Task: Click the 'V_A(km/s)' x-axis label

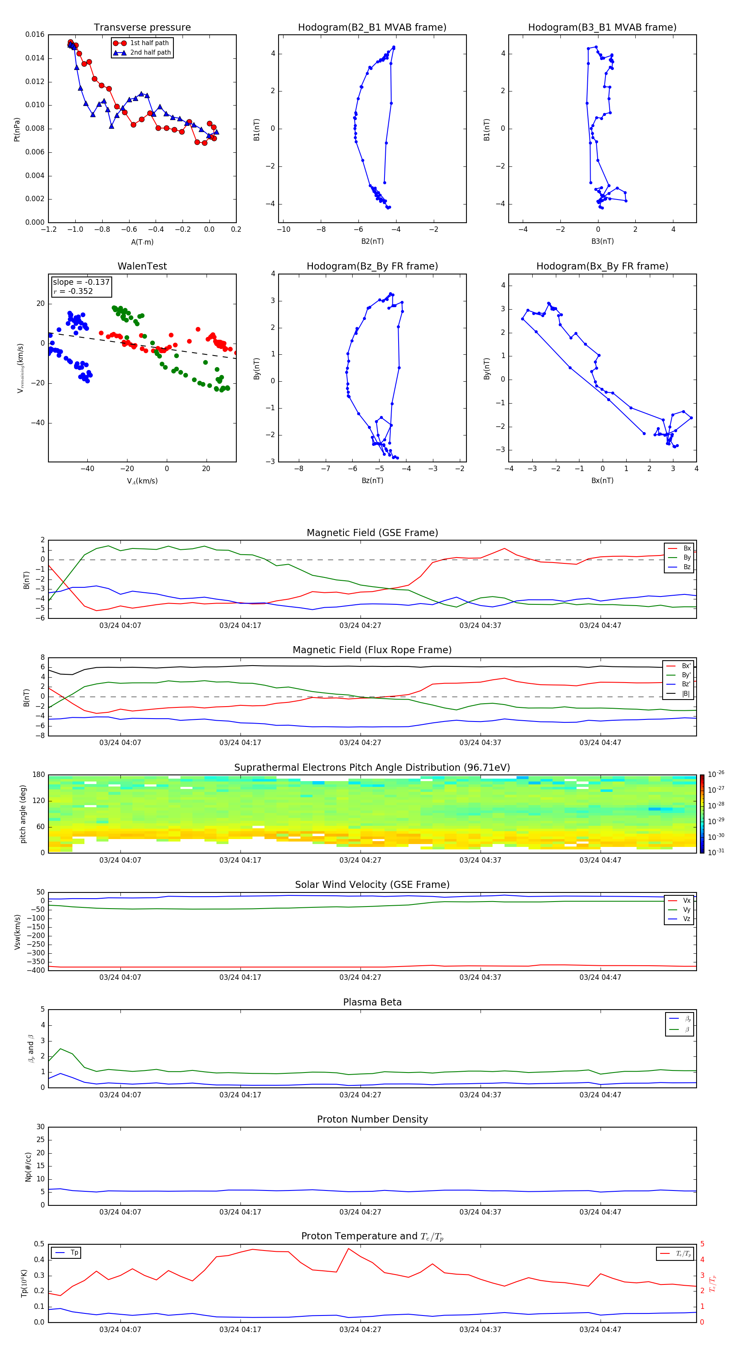Action: (x=142, y=481)
